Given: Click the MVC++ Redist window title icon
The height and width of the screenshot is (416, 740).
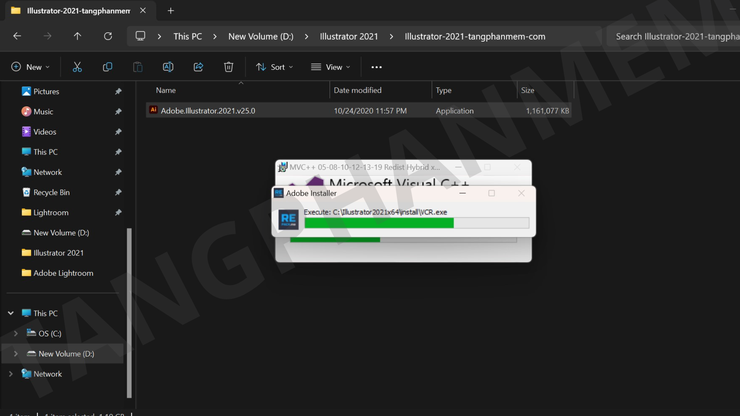Looking at the screenshot, I should [283, 167].
